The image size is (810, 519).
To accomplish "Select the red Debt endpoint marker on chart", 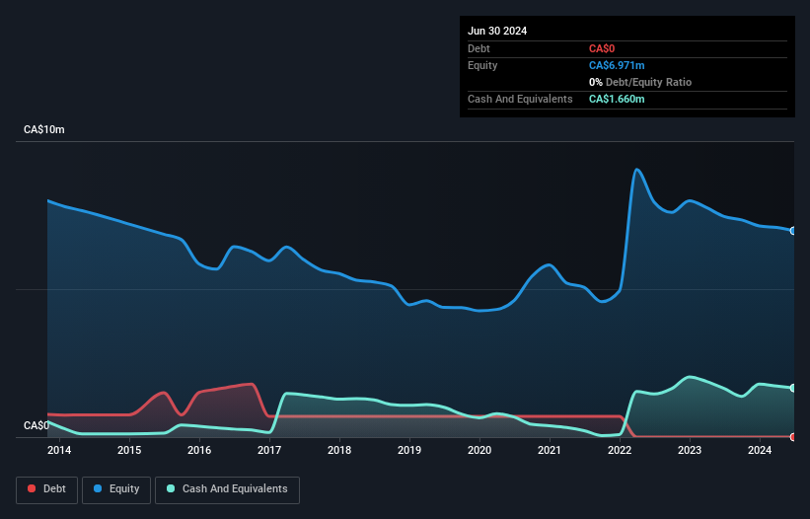I will [793, 437].
